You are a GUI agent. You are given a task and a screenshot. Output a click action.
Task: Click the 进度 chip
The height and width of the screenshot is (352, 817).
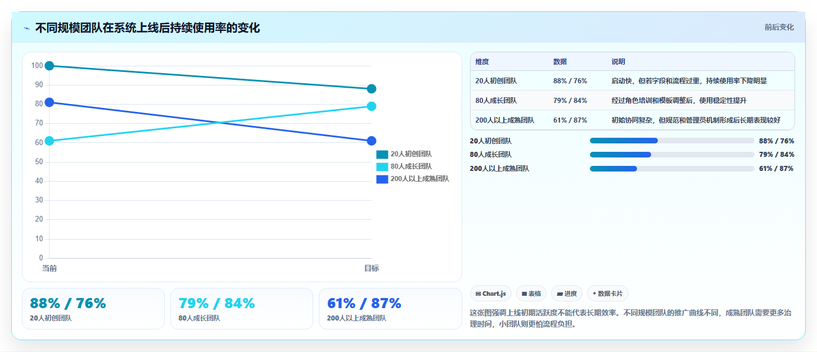[x=567, y=294]
